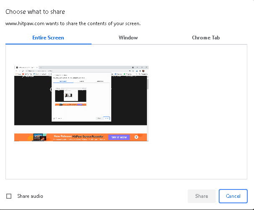Click TRY IT NOW in the preview banner
Image resolution: width=254 pixels, height=210 pixels.
pyautogui.click(x=119, y=137)
